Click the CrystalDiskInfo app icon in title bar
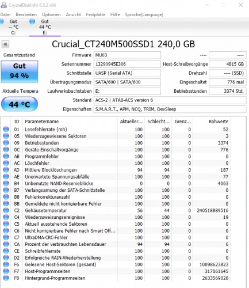 (3, 5)
